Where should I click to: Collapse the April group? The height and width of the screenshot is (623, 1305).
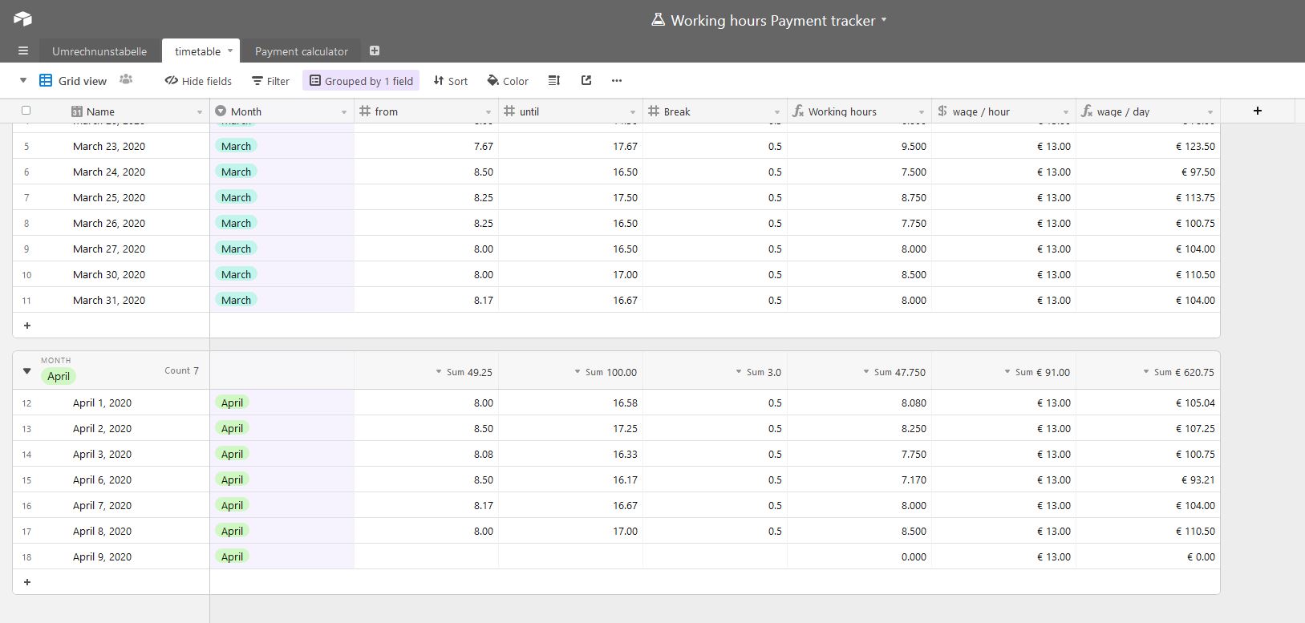click(26, 371)
